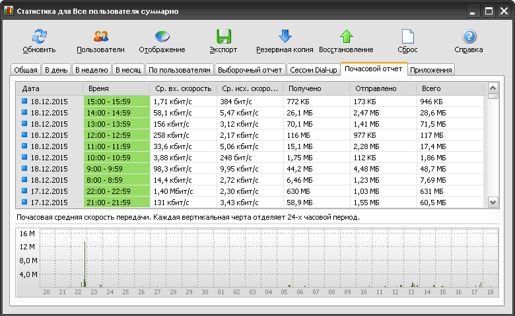
Task: Sort by the Отправлено column header
Action: 383,88
